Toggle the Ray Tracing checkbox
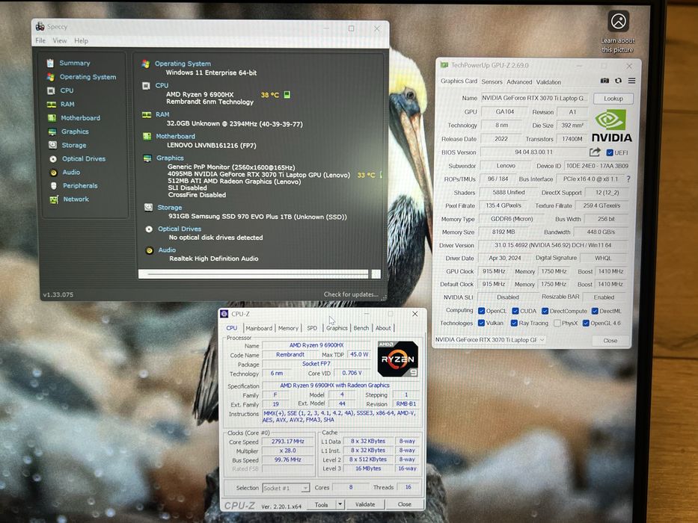Screen dimensions: 698x523 (x=514, y=323)
